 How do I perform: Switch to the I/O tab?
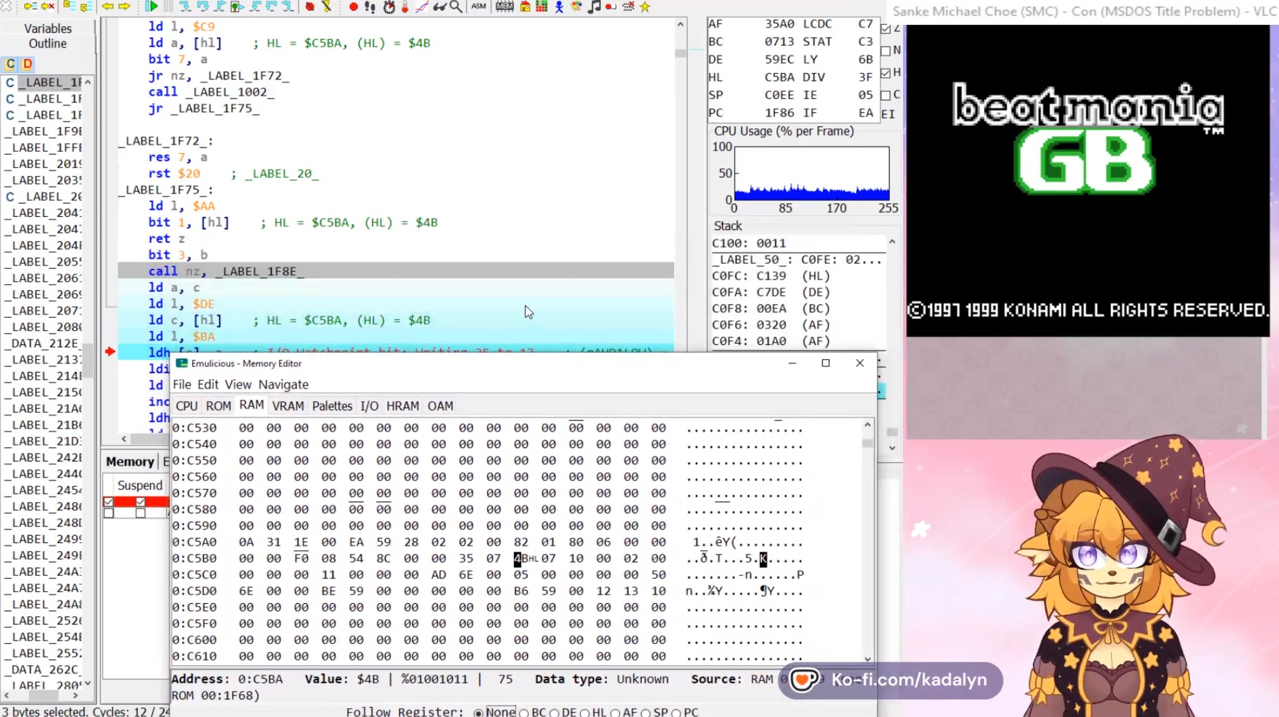369,406
